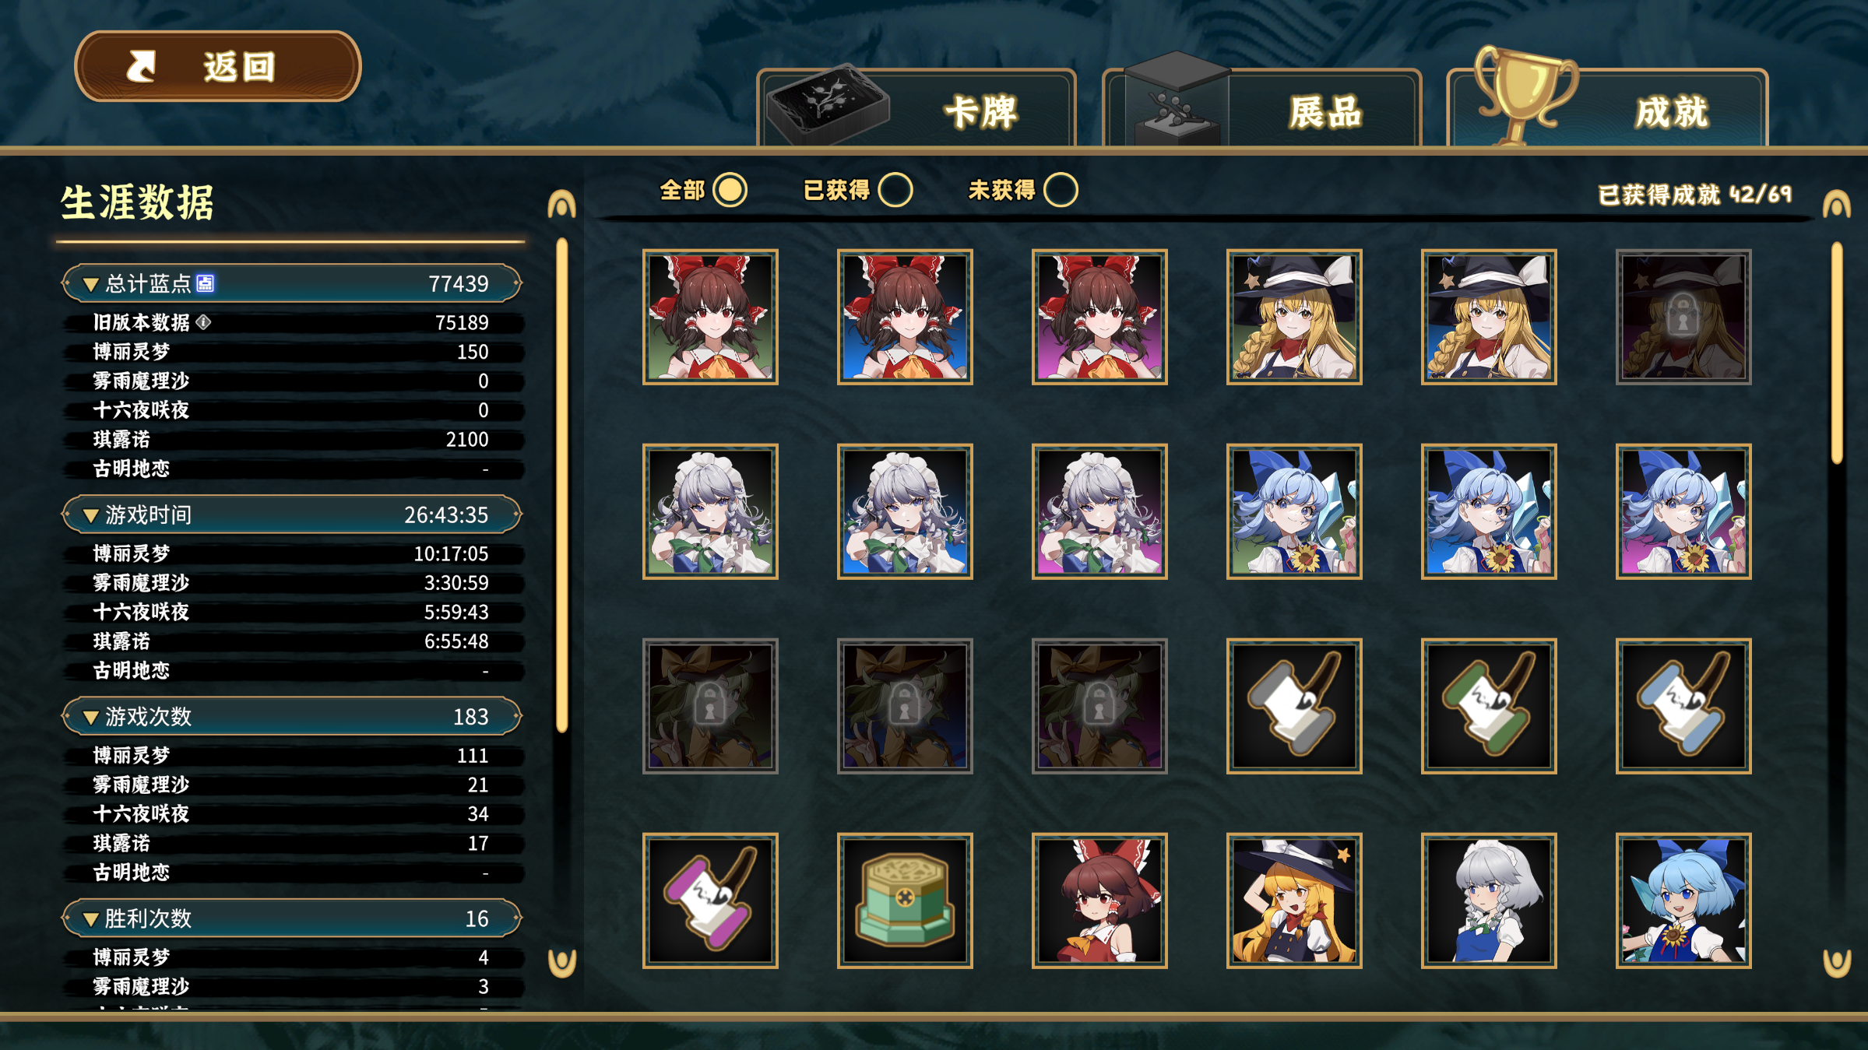1868x1050 pixels.
Task: Click the down arrow of stats scrollbar
Action: [x=561, y=963]
